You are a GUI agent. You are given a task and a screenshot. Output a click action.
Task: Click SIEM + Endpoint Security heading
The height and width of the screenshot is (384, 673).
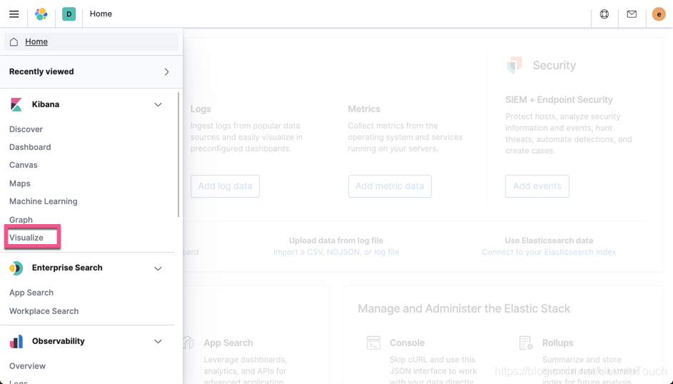pos(560,99)
